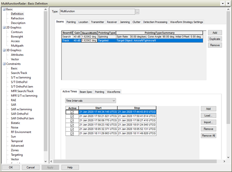Click the OK button
The width and height of the screenshot is (232, 172).
click(11, 167)
